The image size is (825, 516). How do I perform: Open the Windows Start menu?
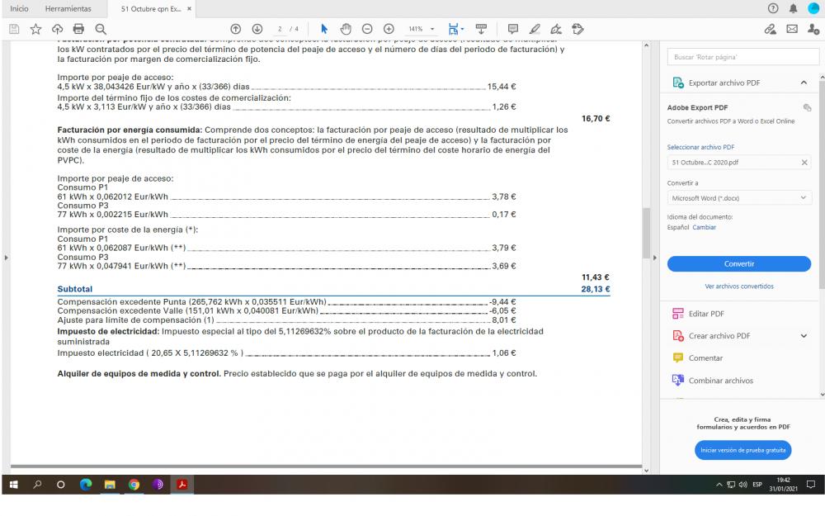pos(14,485)
